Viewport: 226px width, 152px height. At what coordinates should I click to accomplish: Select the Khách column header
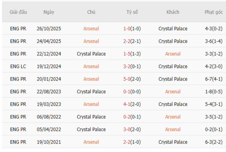pos(173,12)
